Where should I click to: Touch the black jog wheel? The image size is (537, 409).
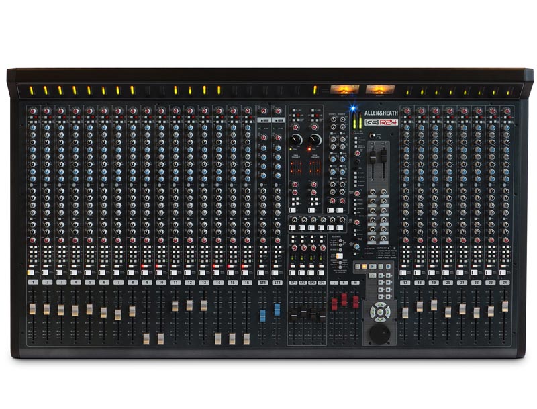[379, 334]
